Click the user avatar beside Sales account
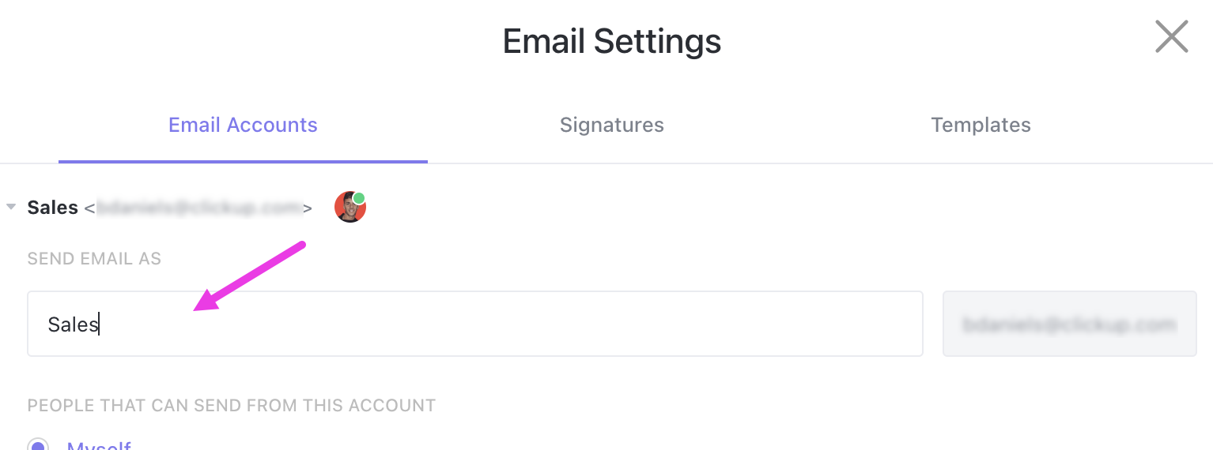This screenshot has height=450, width=1213. (349, 208)
